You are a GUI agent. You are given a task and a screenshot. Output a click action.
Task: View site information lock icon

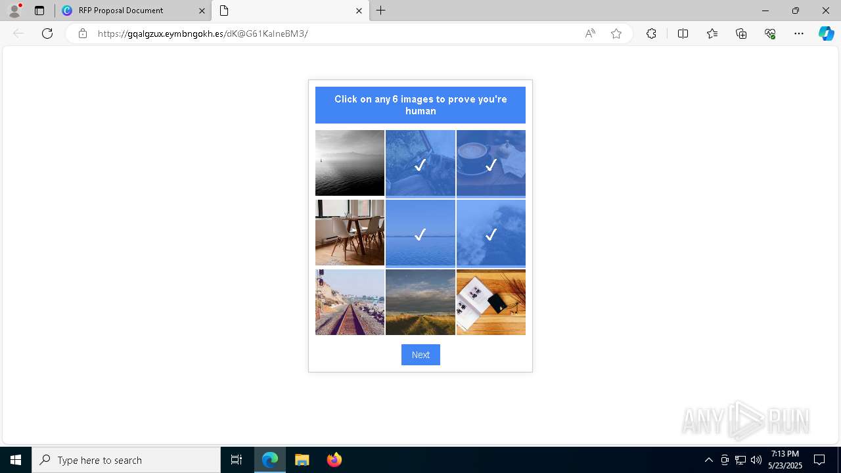[x=83, y=34]
